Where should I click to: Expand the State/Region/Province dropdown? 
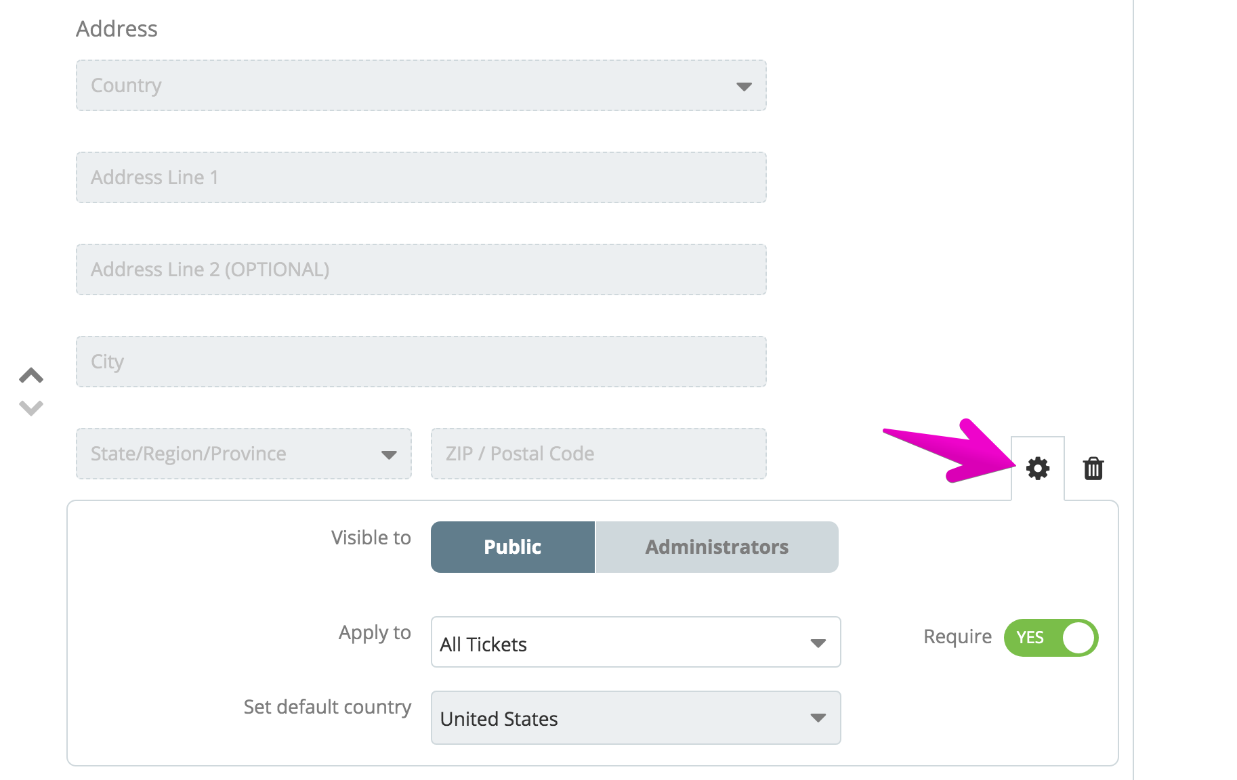[244, 454]
